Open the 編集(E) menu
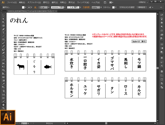165x125 pixels. tap(22, 2)
